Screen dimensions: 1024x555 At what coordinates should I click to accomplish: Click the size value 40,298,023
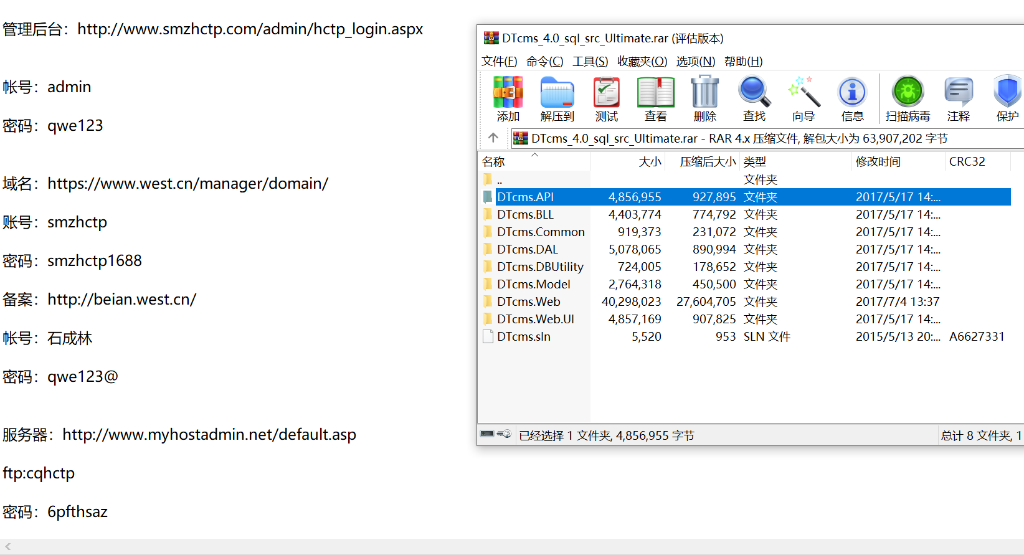(x=631, y=301)
